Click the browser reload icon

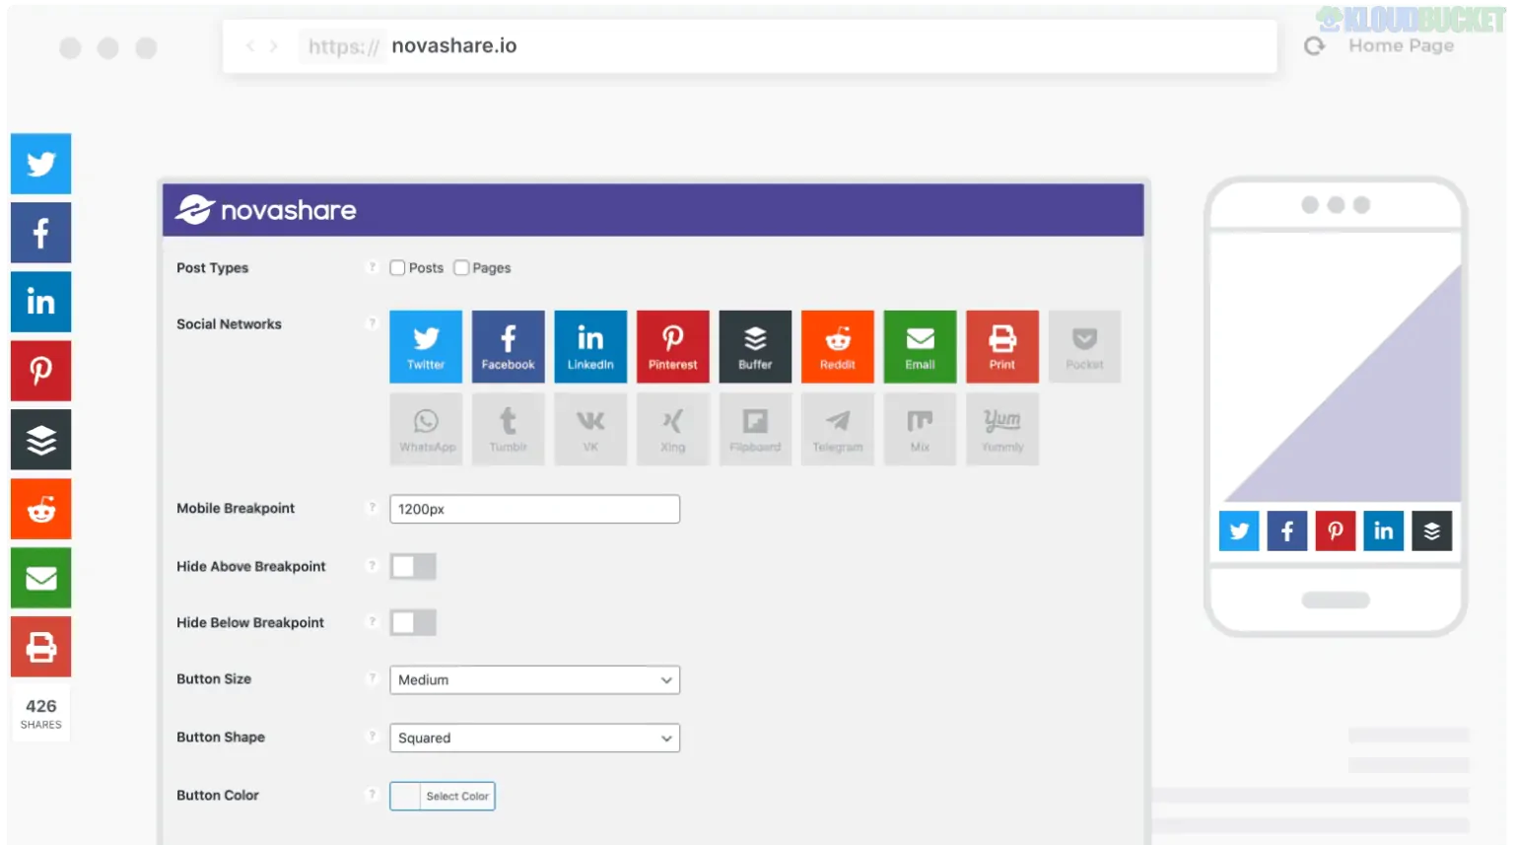point(1314,46)
